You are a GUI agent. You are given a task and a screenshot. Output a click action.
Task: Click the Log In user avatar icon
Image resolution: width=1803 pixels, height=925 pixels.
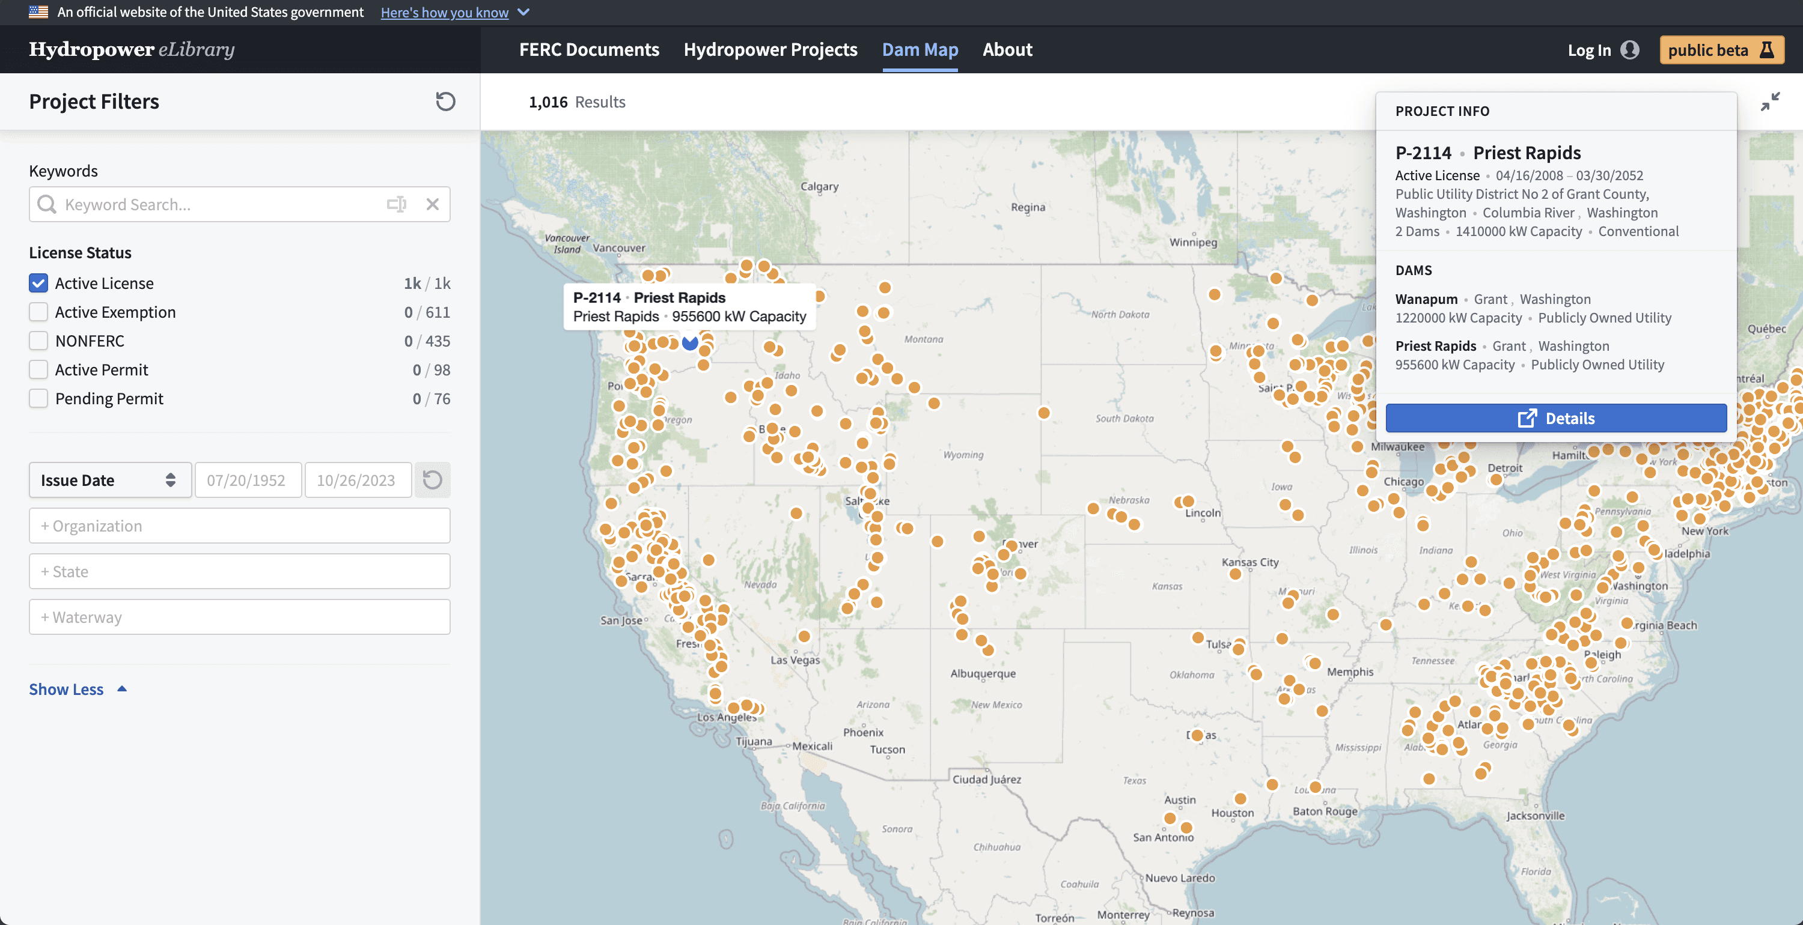1629,50
